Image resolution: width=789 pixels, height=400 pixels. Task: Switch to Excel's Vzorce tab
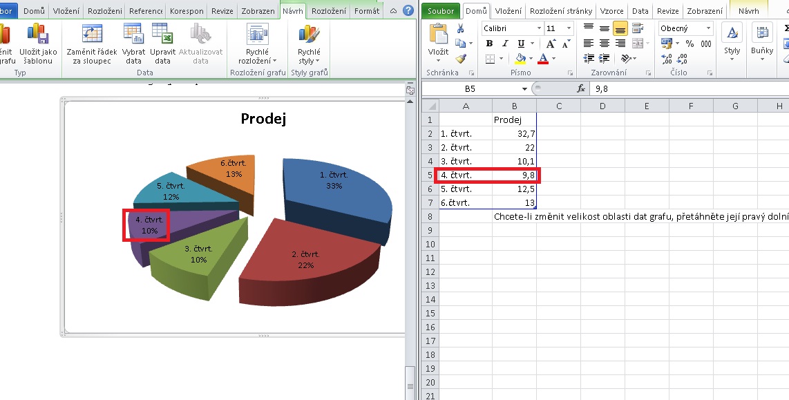[x=611, y=10]
